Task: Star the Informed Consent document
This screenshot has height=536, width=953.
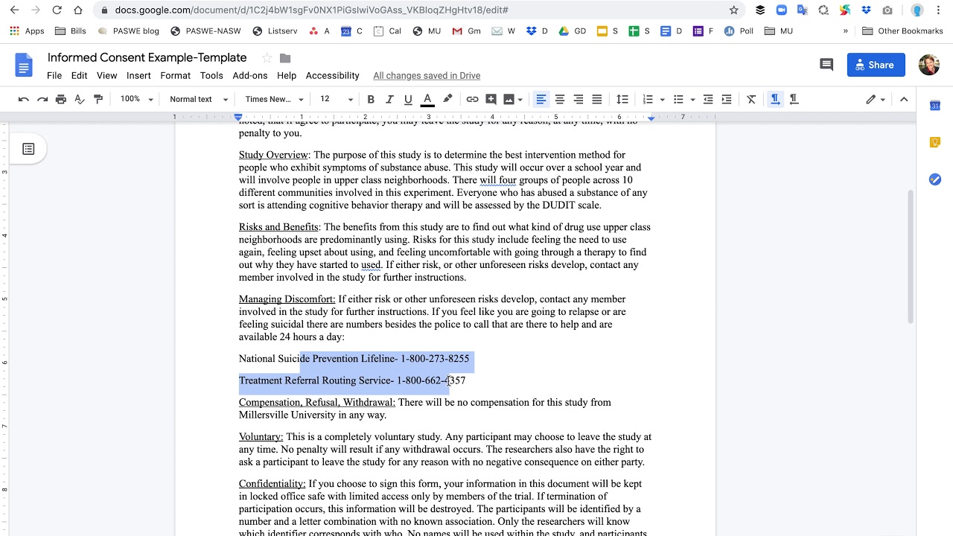Action: tap(267, 58)
